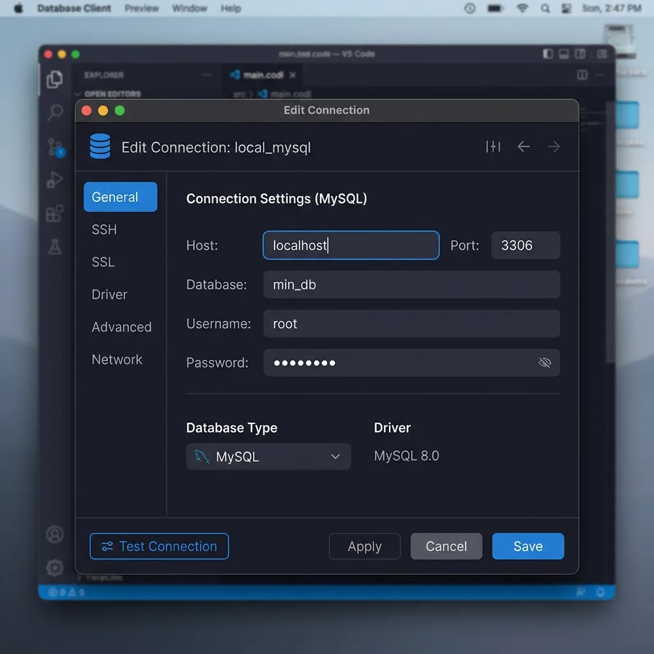The image size is (654, 654).
Task: Open the Advanced tab
Action: point(121,327)
